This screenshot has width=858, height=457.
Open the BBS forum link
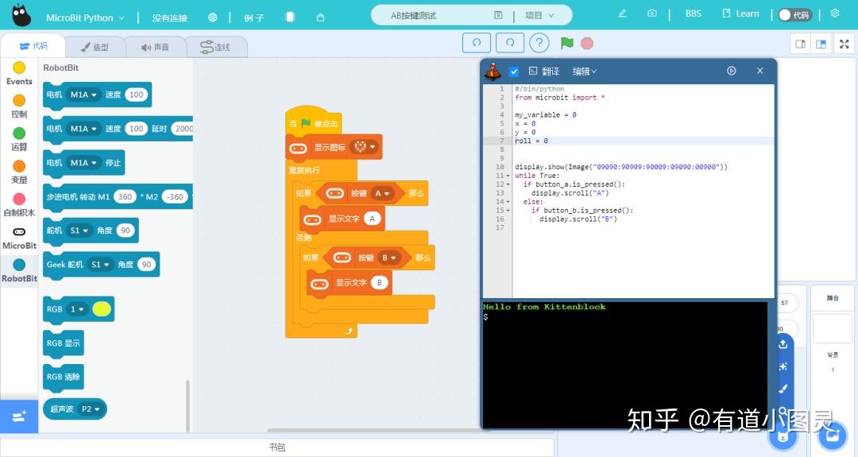click(x=694, y=14)
